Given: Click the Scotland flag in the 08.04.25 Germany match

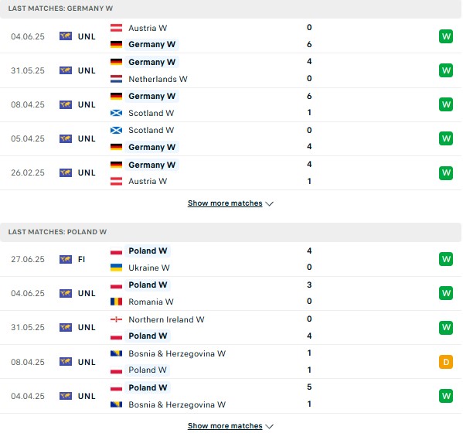Looking at the screenshot, I should (117, 113).
